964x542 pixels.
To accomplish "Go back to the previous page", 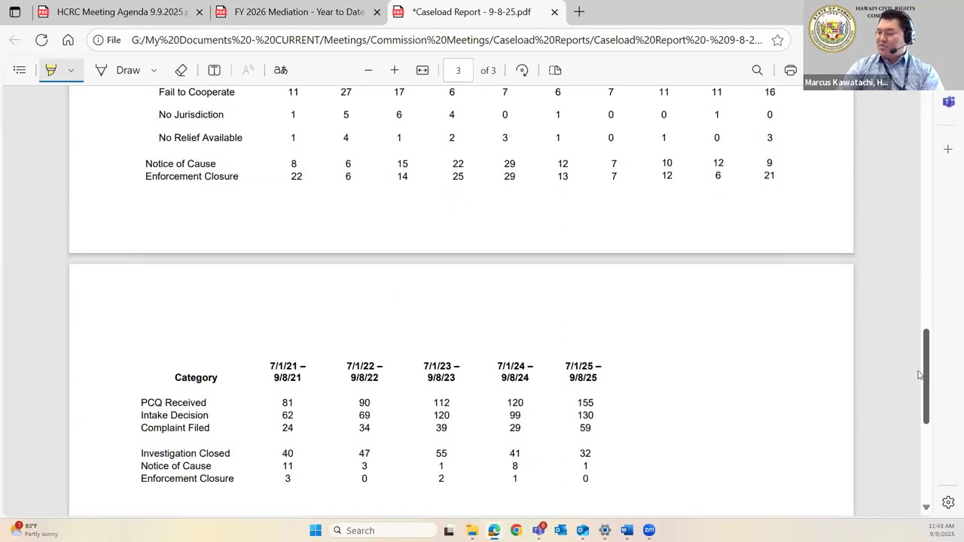I will pyautogui.click(x=15, y=40).
